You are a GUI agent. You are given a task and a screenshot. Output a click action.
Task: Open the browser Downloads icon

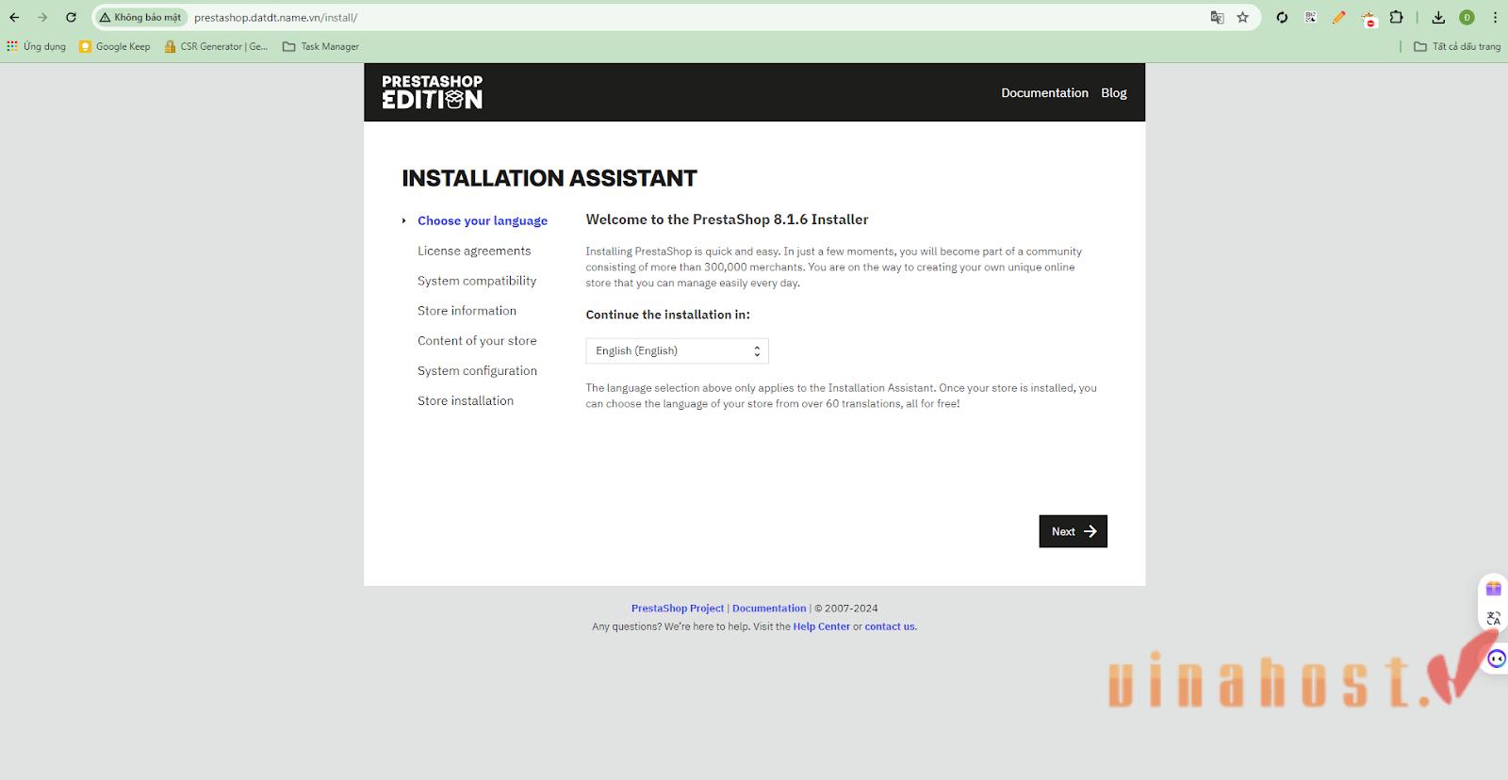pos(1438,17)
